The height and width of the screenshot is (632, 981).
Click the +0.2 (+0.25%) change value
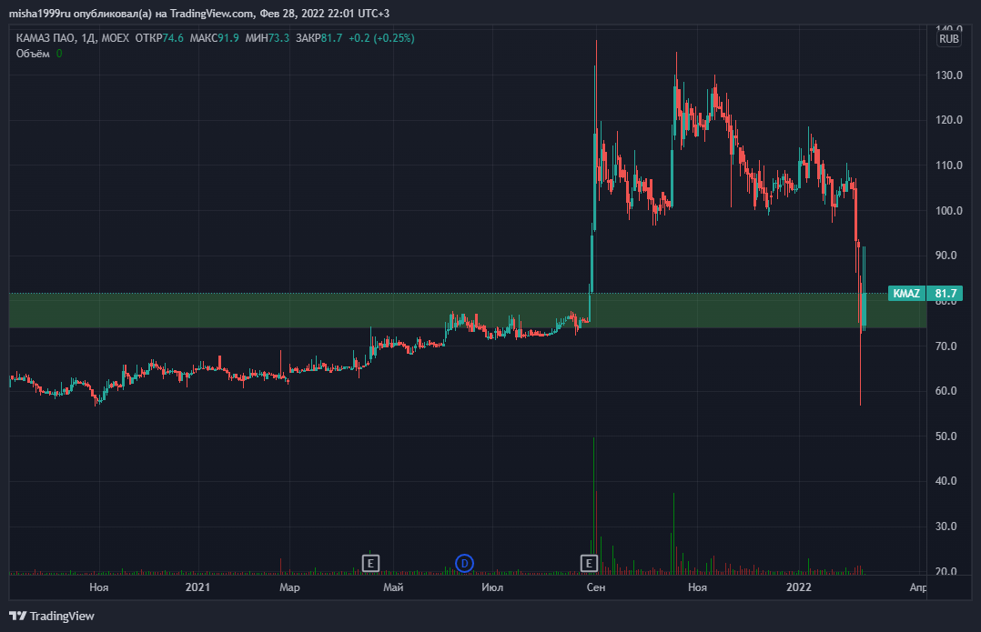click(x=381, y=38)
